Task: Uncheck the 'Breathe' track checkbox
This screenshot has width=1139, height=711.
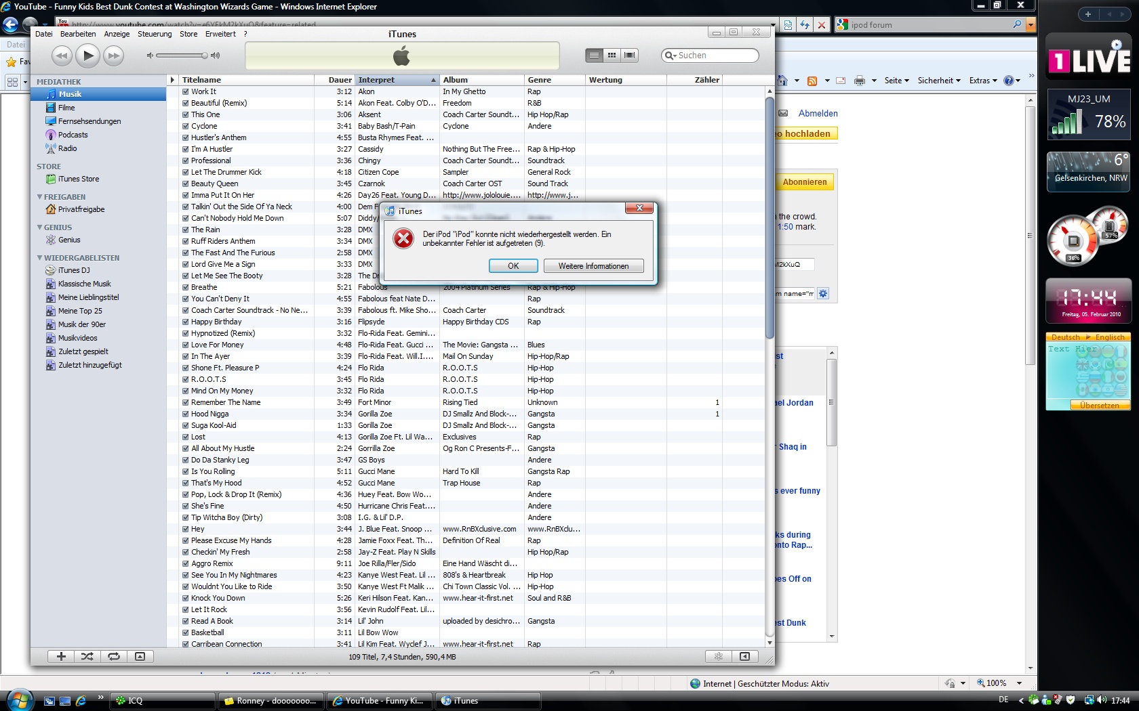Action: (186, 287)
